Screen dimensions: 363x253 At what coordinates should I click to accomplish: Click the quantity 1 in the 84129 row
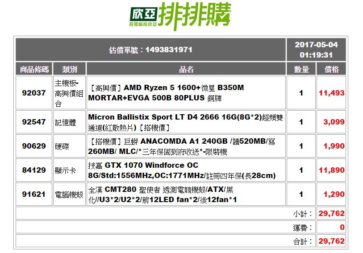[x=301, y=170]
